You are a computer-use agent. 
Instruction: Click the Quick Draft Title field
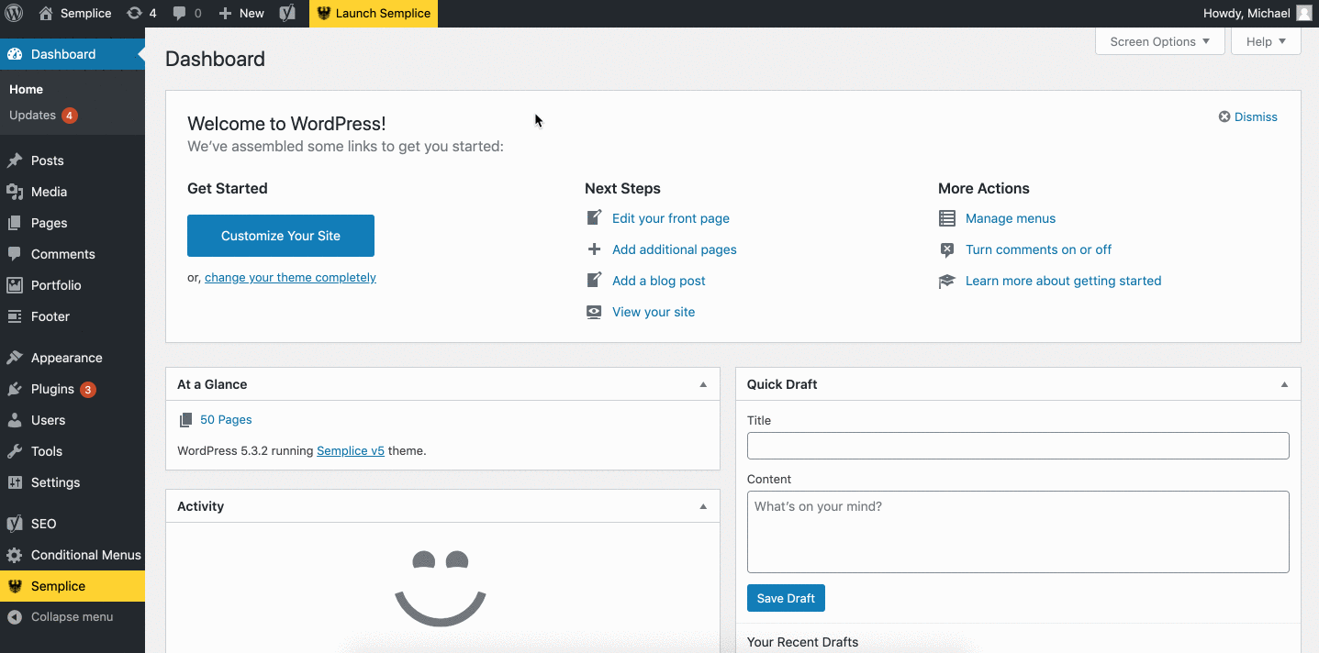[x=1017, y=446]
